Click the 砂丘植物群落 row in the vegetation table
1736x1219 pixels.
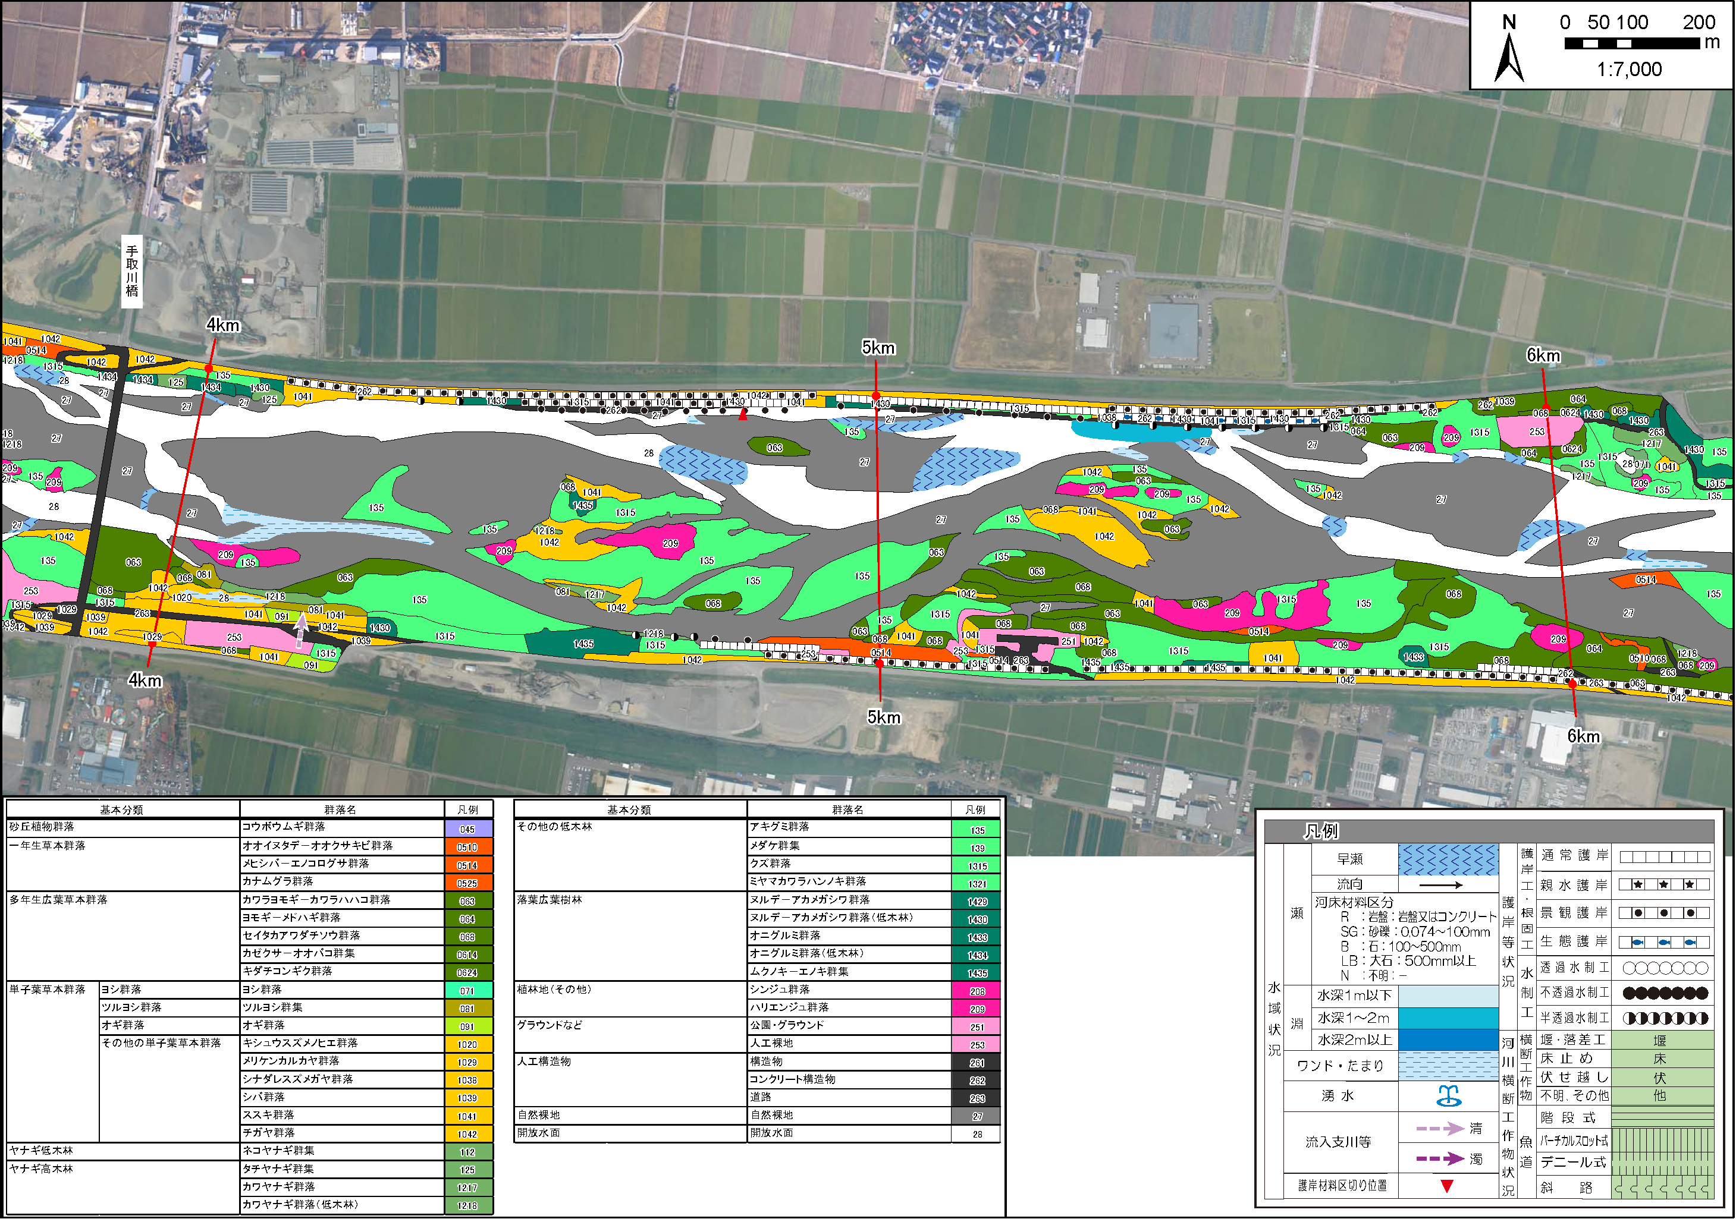point(250,827)
